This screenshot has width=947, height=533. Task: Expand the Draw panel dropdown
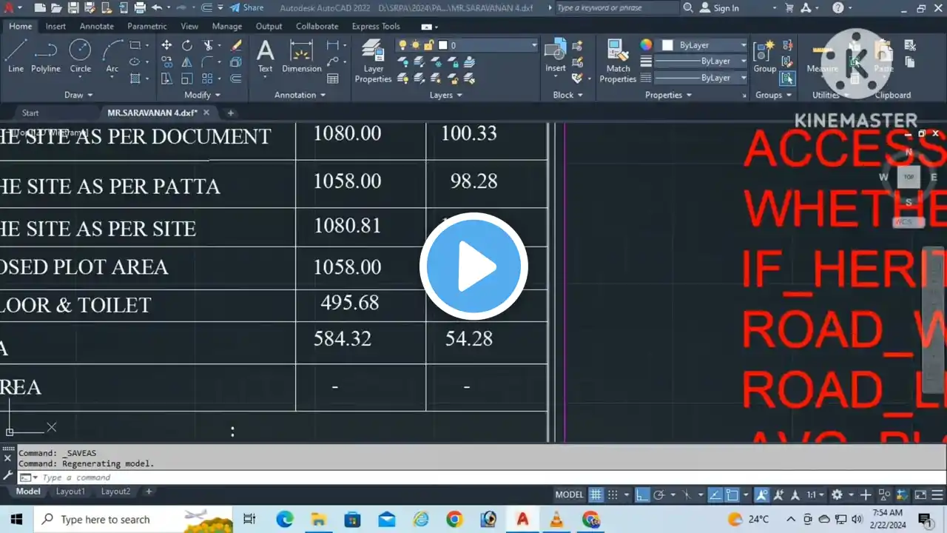coord(78,95)
